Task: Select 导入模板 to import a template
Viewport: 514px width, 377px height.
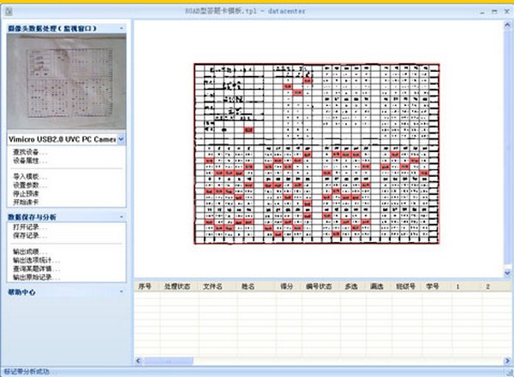Action: point(30,177)
